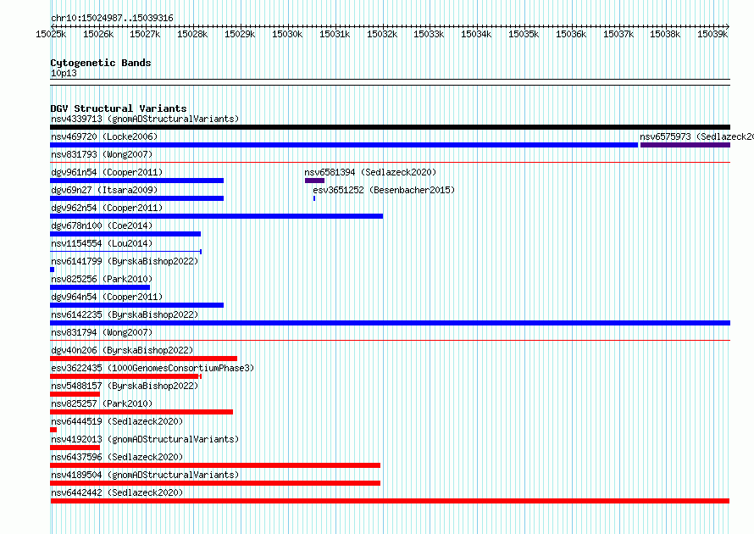Image resolution: width=754 pixels, height=534 pixels.
Task: Click the red nsv5488157 variant bar
Action: [x=75, y=394]
